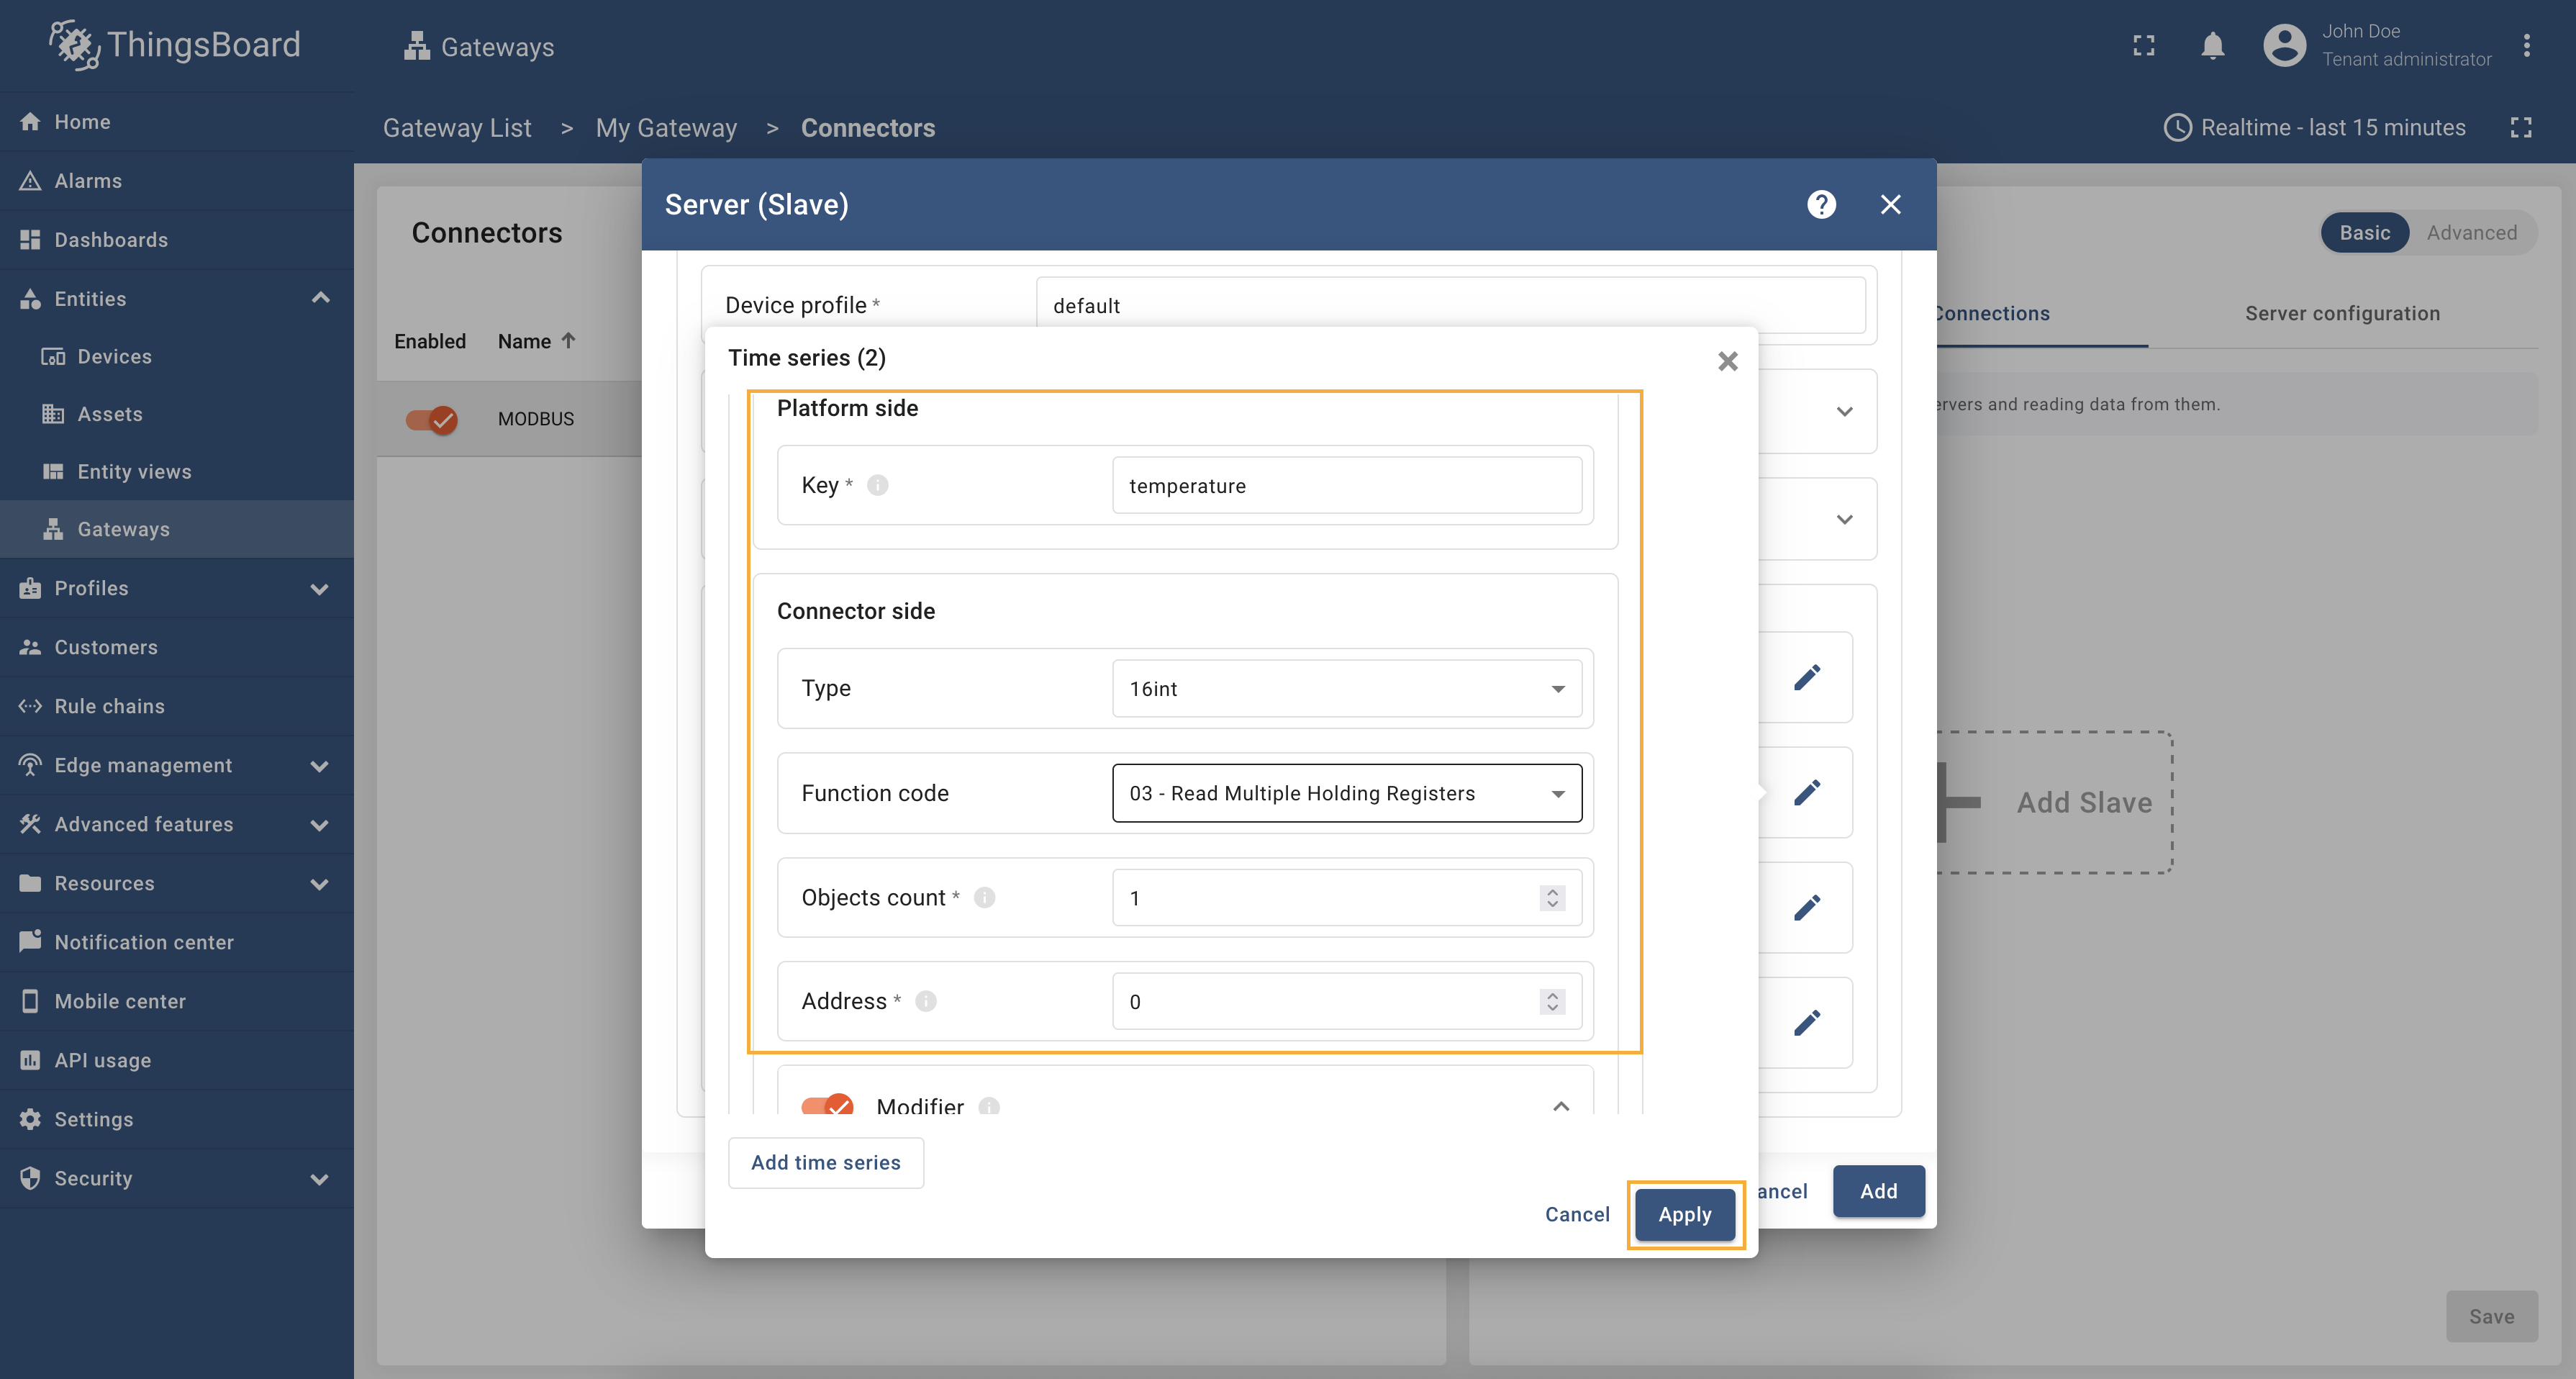Click the temperature Key input field

pyautogui.click(x=1346, y=486)
